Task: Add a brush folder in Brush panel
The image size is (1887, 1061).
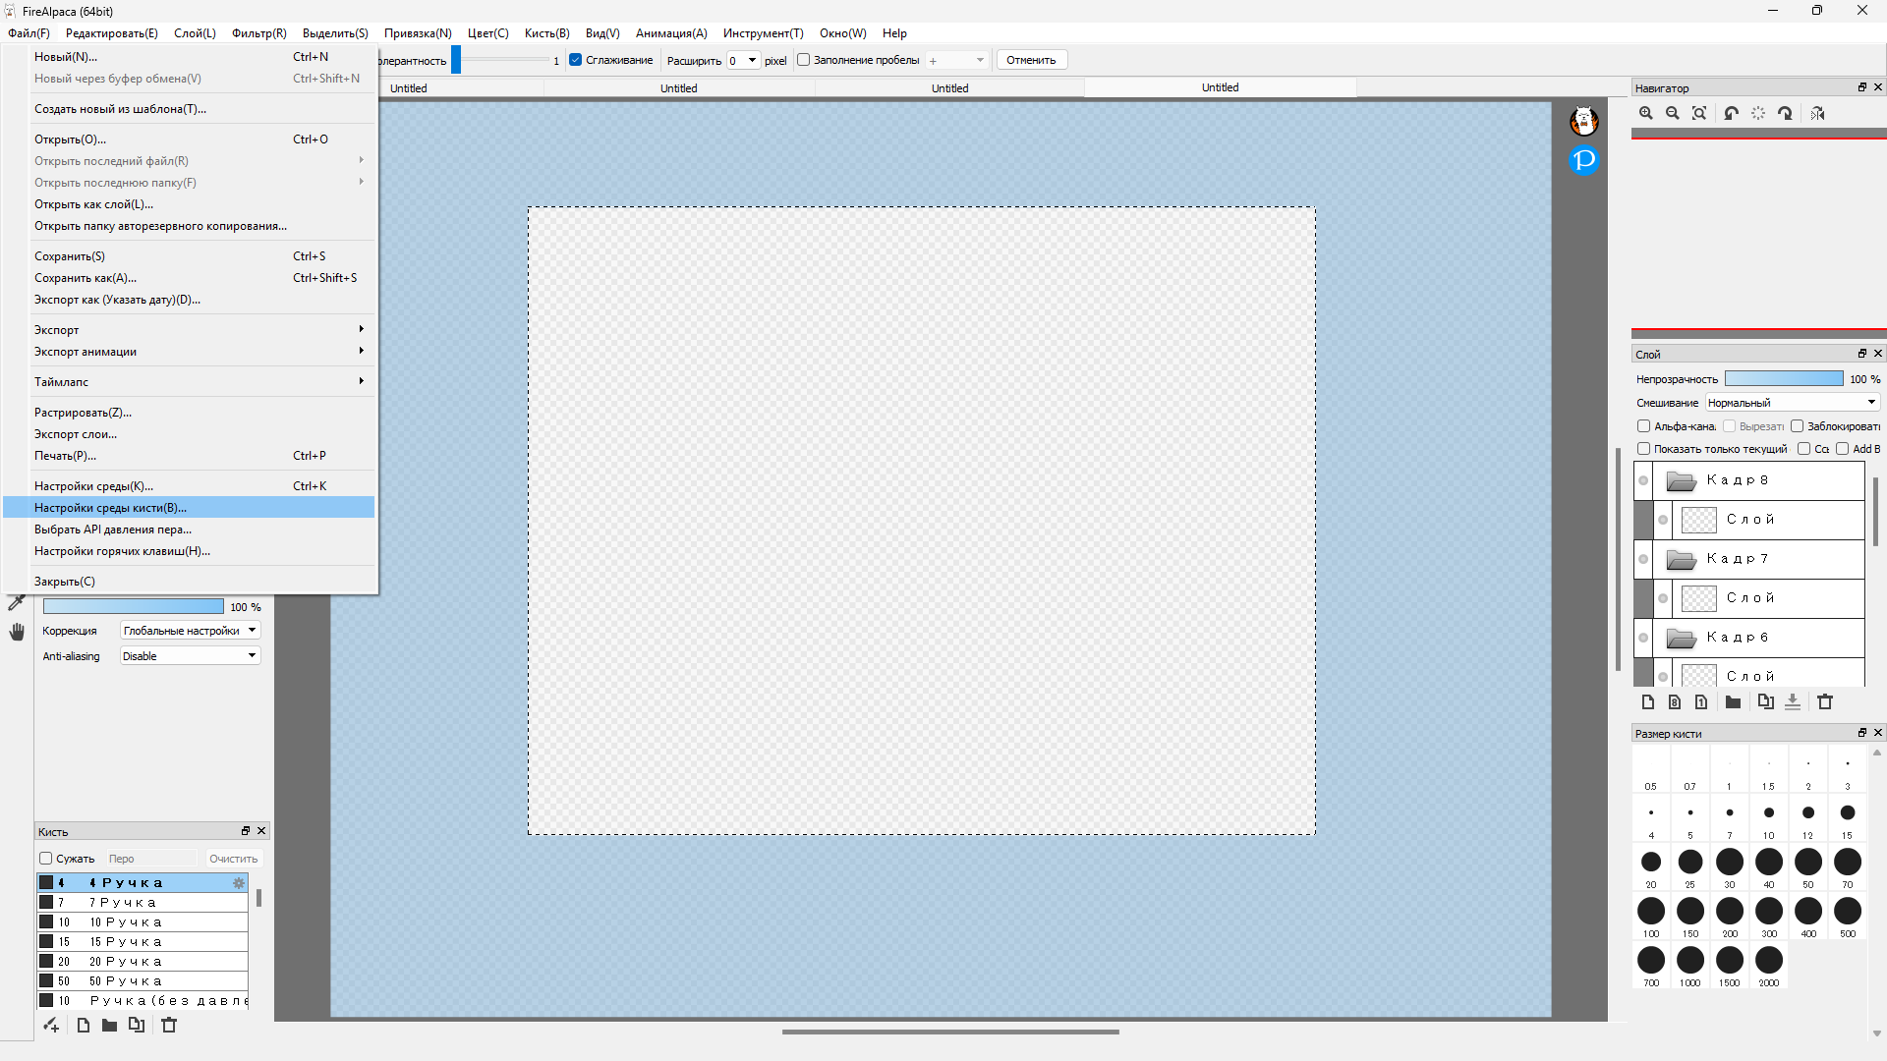Action: 109,1026
